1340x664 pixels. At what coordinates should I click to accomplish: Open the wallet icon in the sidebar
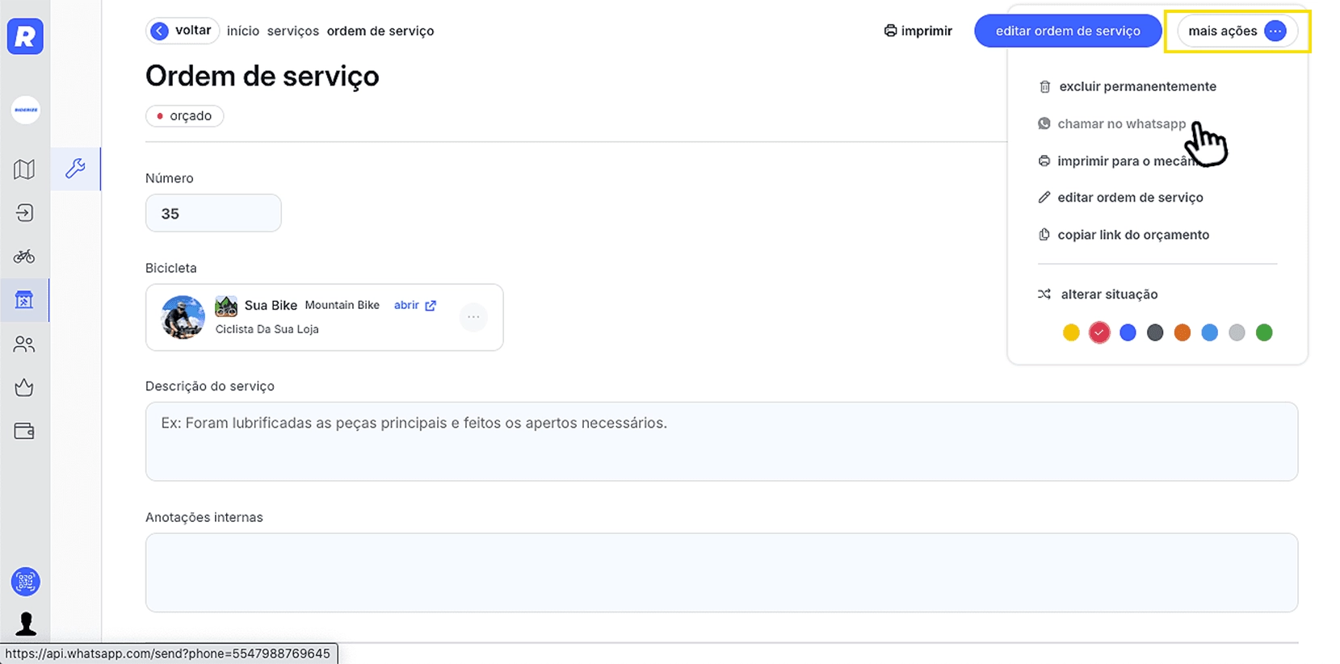click(x=24, y=431)
